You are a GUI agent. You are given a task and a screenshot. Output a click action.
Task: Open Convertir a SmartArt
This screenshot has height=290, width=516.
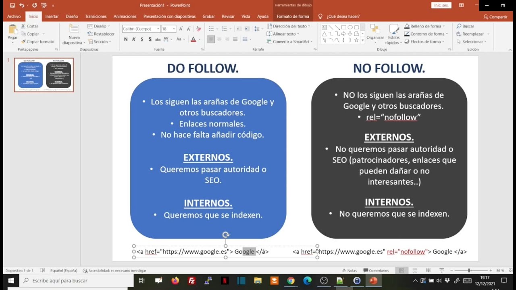(x=289, y=41)
